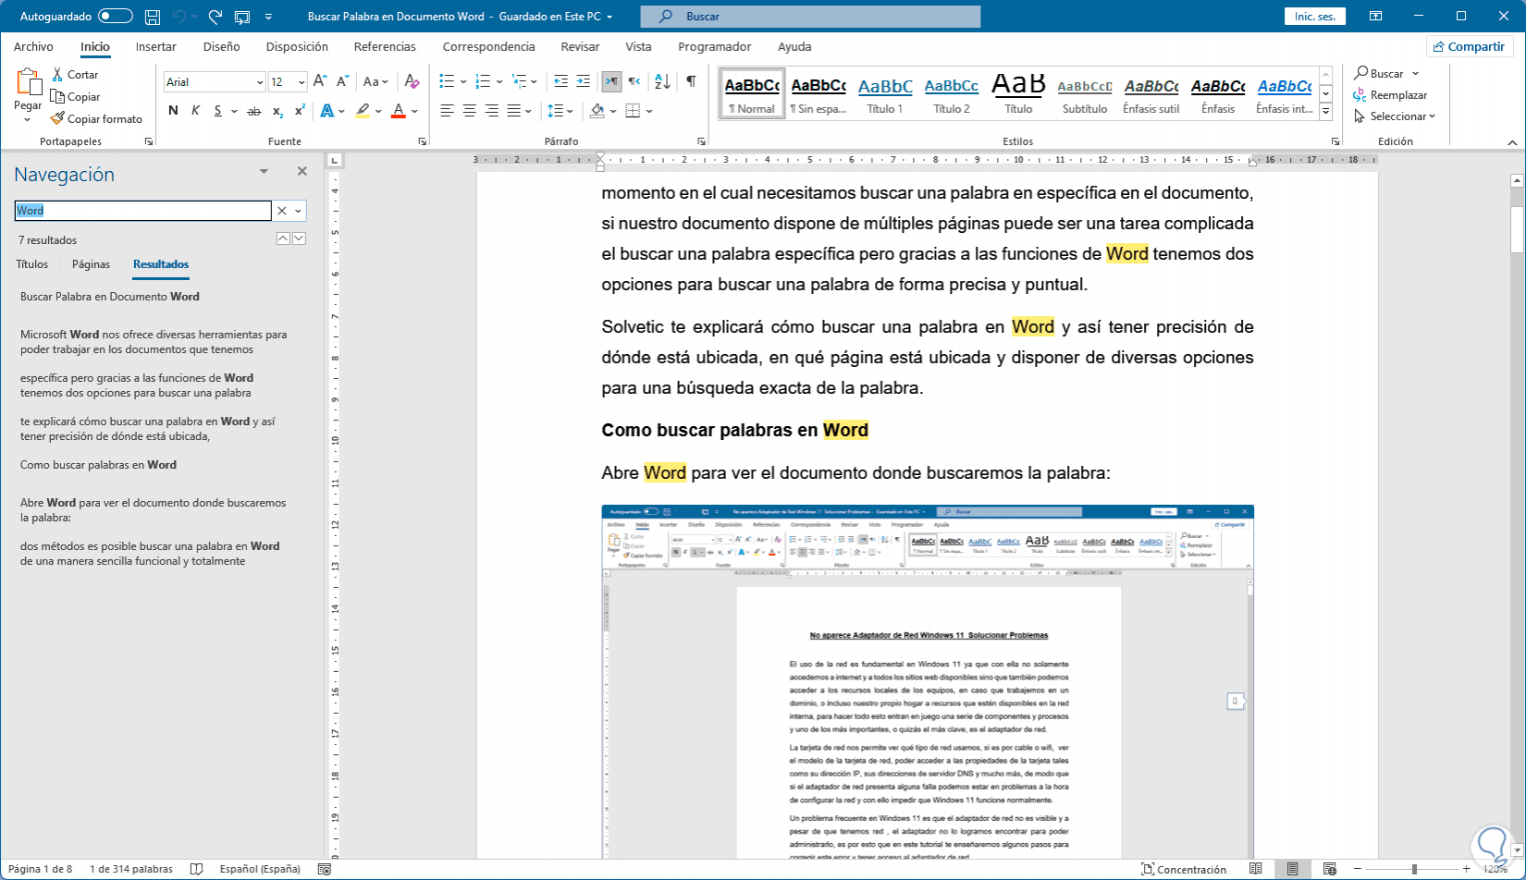Image resolution: width=1526 pixels, height=880 pixels.
Task: Expand the search options arrow in Navegación
Action: (x=298, y=211)
